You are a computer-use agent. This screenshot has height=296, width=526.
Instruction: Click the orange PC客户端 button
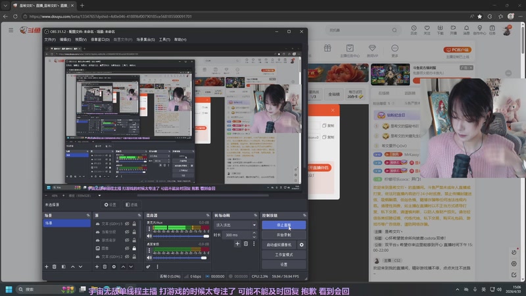458,50
